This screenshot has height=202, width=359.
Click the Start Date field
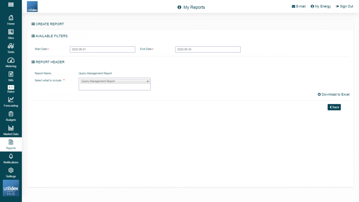102,49
